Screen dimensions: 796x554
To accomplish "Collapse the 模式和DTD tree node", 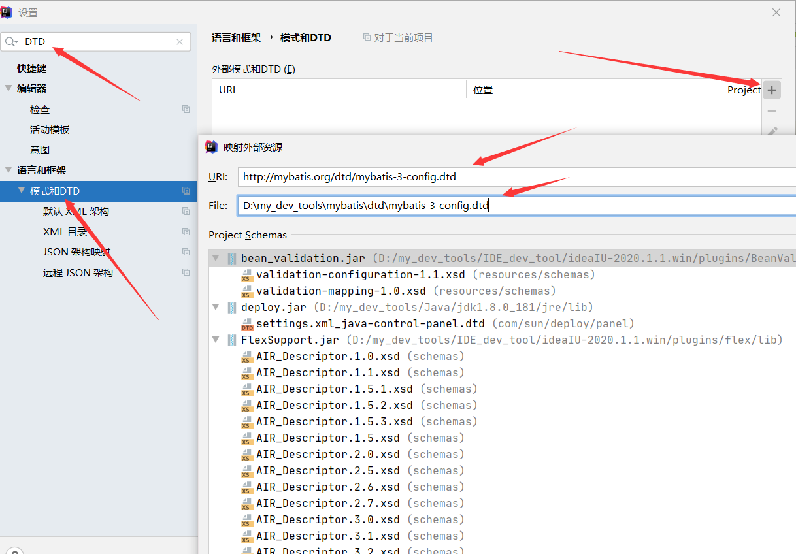I will pos(22,190).
